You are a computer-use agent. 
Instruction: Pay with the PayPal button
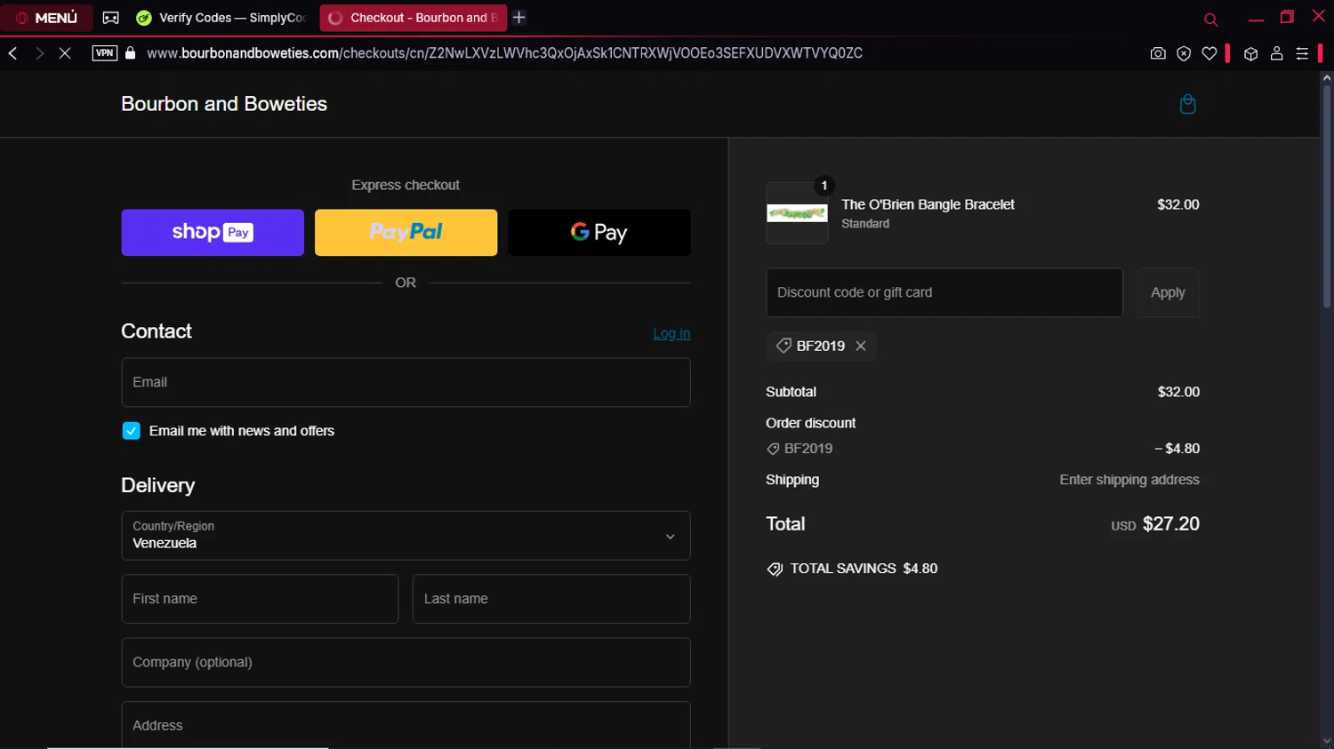pos(406,233)
